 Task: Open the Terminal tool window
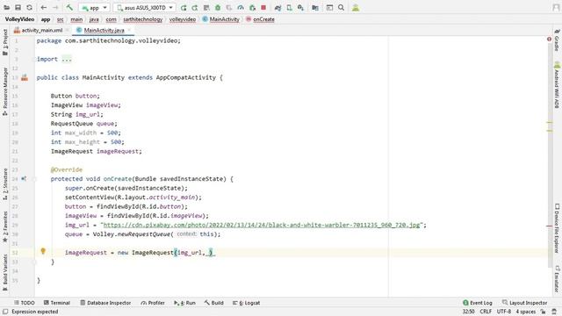click(56, 303)
